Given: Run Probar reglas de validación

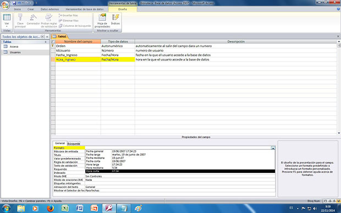Looking at the screenshot, I should pyautogui.click(x=49, y=21).
